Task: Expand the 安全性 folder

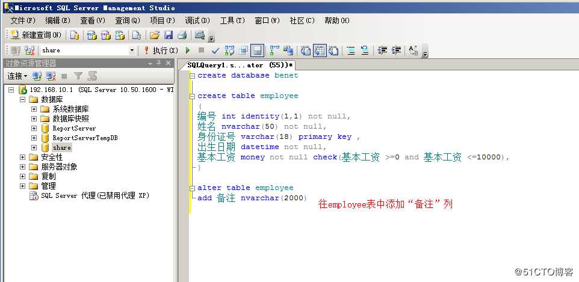Action: pos(22,158)
